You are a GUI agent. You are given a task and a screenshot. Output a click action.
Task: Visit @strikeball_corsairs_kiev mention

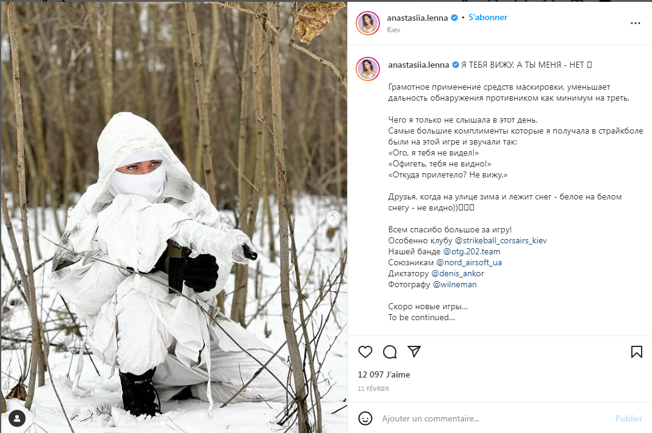tap(501, 240)
